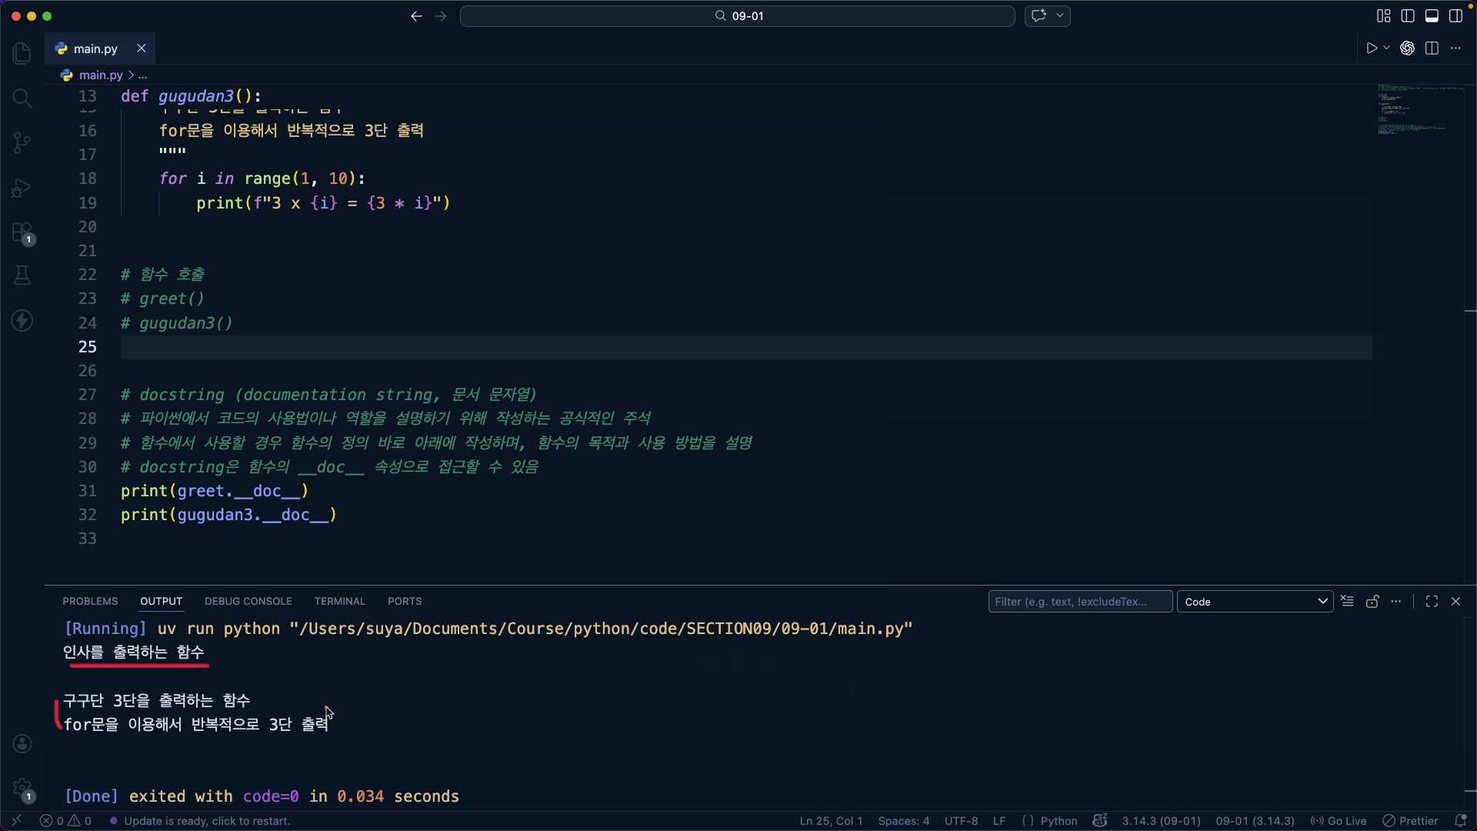Screen dimensions: 1477x831
Task: Toggle the bottom panel visibility in title bar
Action: [1432, 16]
